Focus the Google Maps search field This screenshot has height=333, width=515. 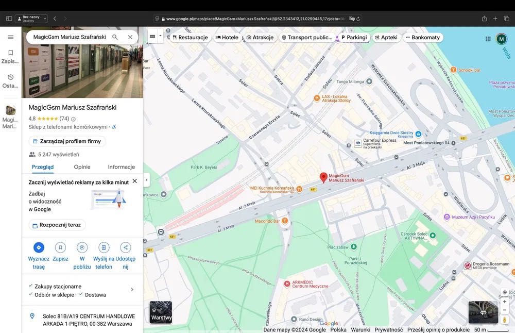coord(70,37)
